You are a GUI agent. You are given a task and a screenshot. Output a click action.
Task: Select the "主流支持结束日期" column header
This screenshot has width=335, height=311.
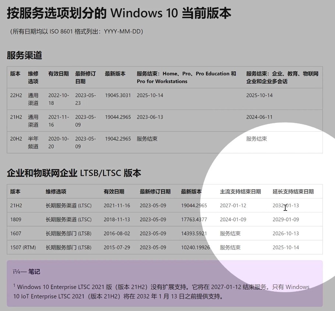pyautogui.click(x=240, y=191)
